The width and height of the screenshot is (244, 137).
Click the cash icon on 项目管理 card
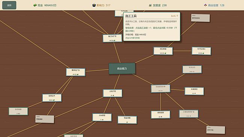pyautogui.click(x=165, y=53)
